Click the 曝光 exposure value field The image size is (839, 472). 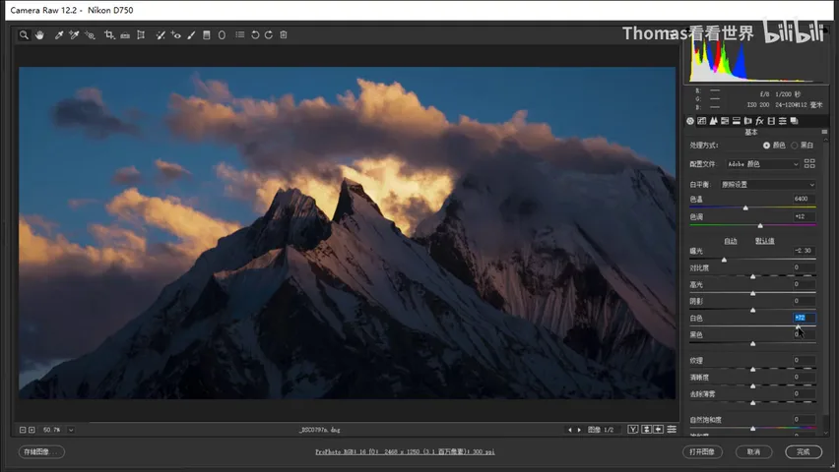(x=804, y=250)
